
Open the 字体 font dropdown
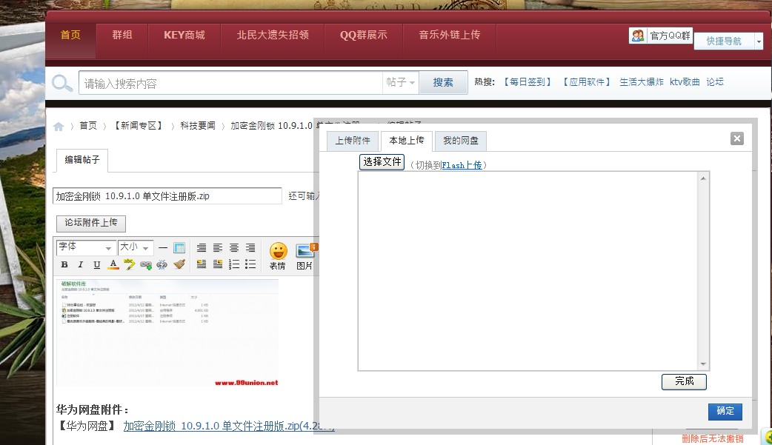[81, 247]
